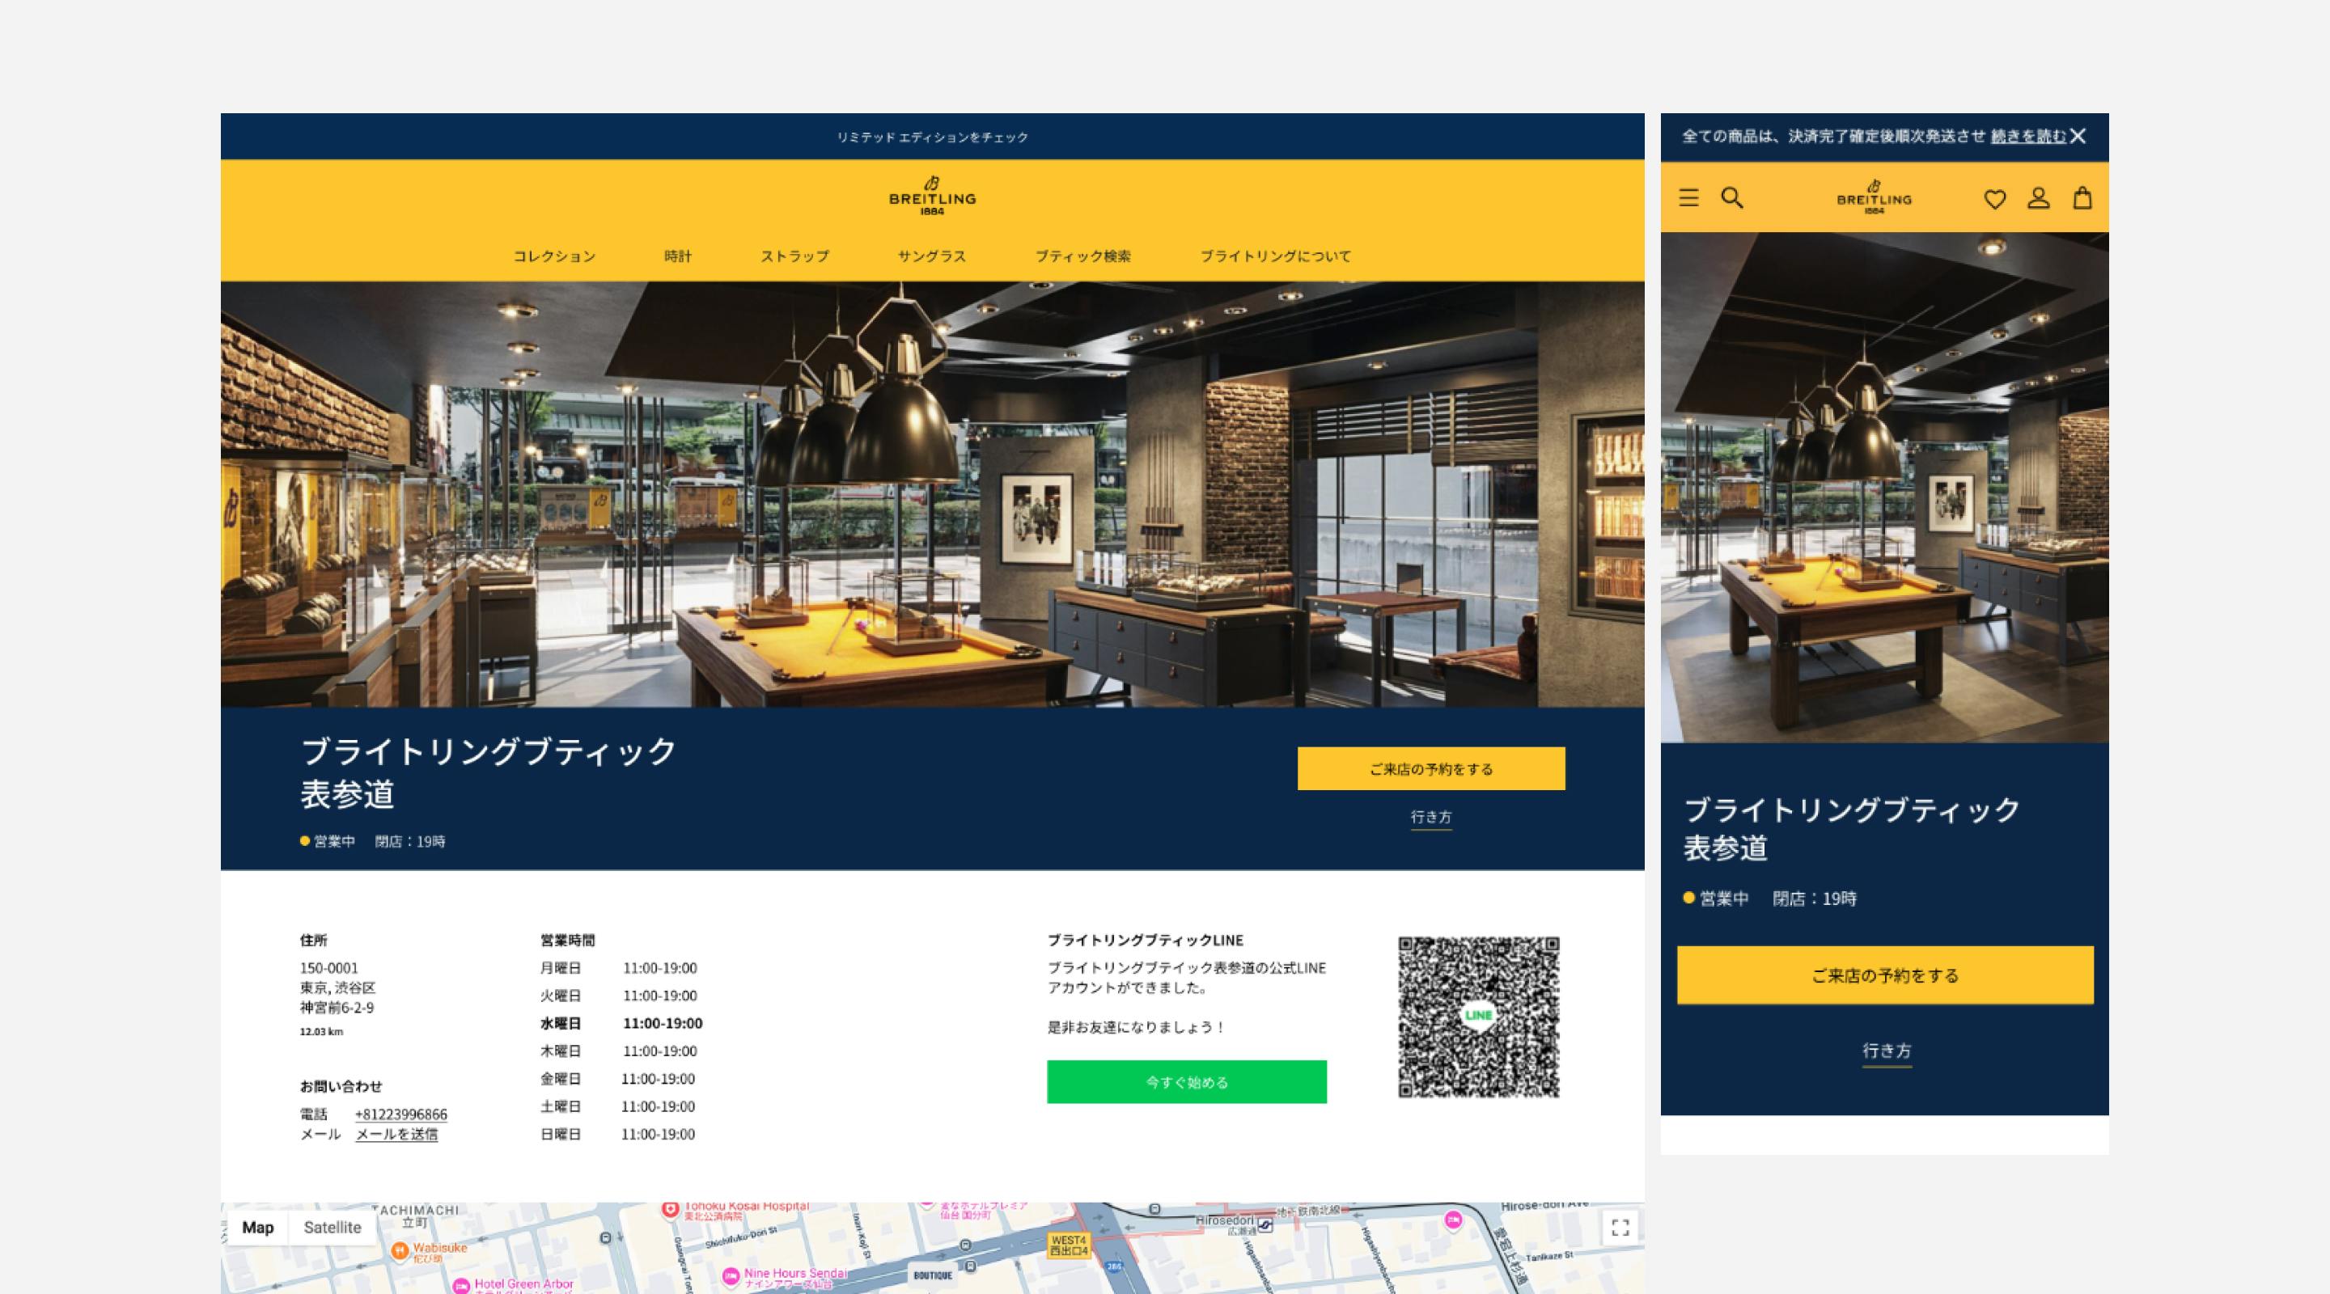Close the mobile announcement banner
The image size is (2330, 1294).
click(2078, 137)
